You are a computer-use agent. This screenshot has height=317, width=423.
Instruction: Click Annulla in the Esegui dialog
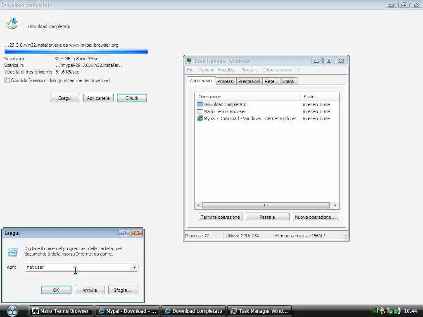[90, 290]
